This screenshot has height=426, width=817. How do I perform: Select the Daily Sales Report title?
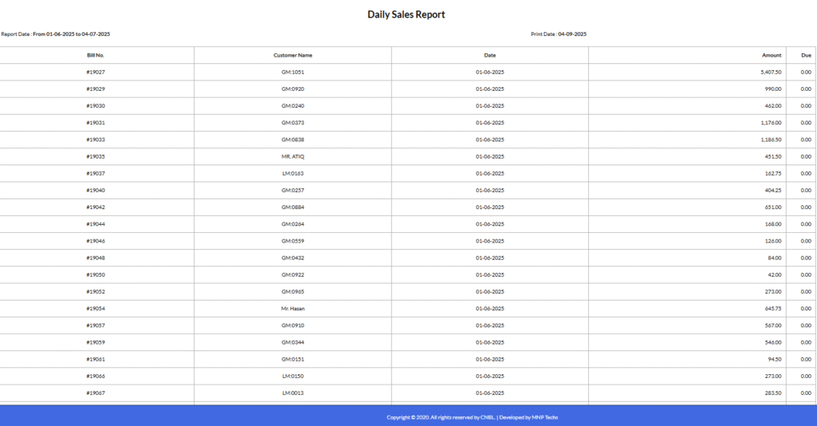click(x=406, y=14)
